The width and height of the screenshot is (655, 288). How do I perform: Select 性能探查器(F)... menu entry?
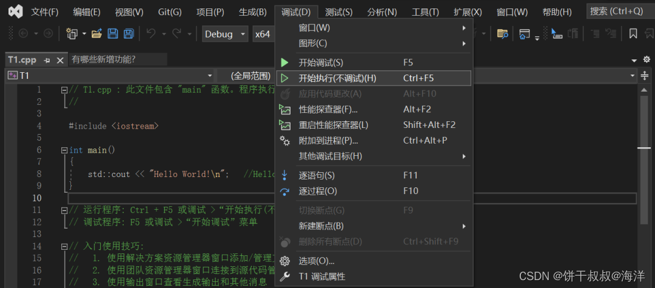374,109
